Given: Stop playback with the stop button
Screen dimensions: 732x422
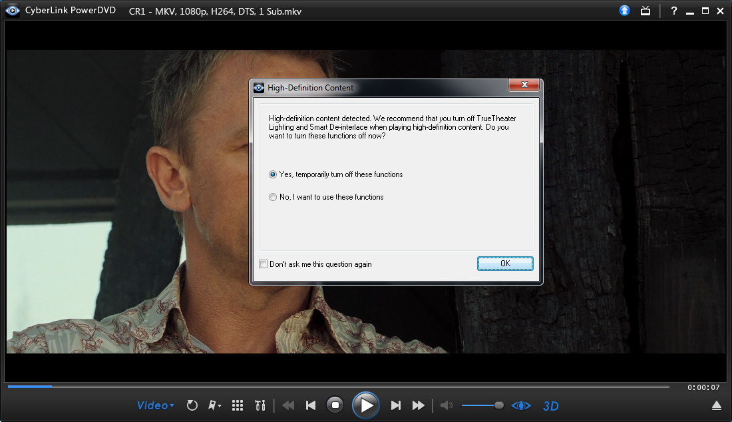Looking at the screenshot, I should coord(335,405).
